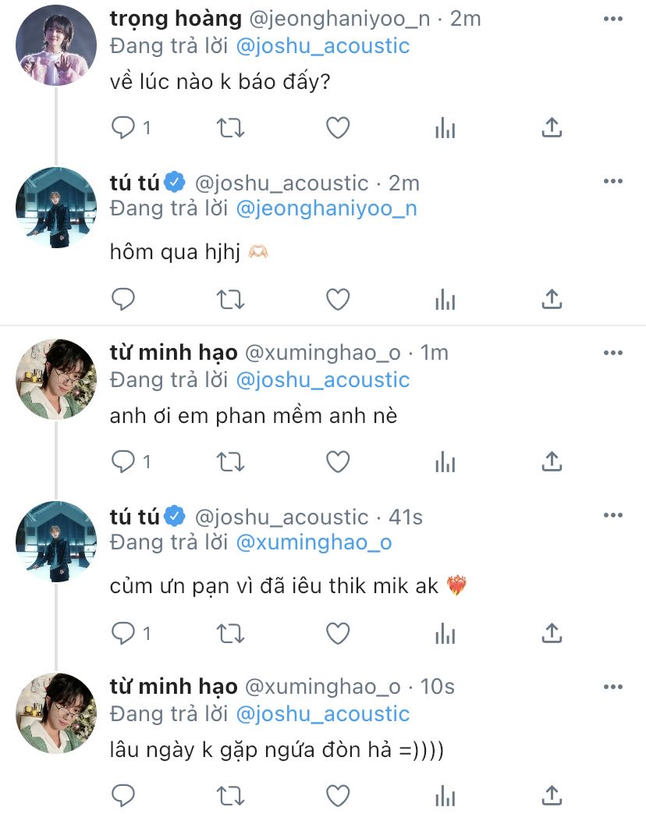Like the 'về lúc nào k báo đấy?' tweet

coord(337,127)
